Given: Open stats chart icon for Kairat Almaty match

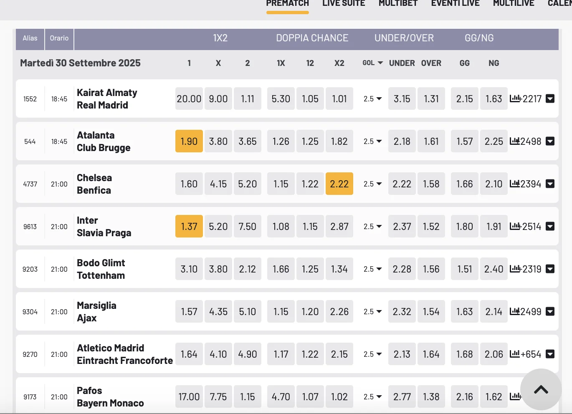Looking at the screenshot, I should 515,99.
